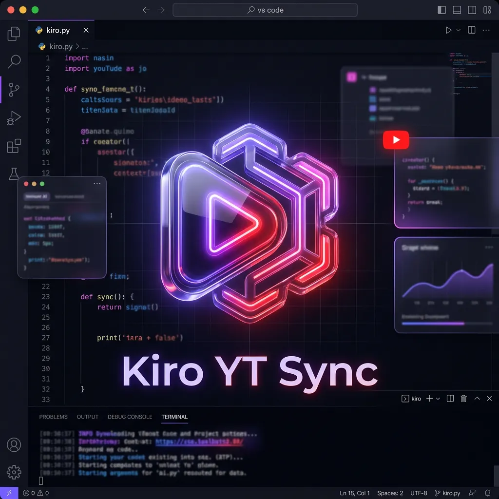Screen dimensions: 499x499
Task: Click the remote window indicator in status bar
Action: 9,493
